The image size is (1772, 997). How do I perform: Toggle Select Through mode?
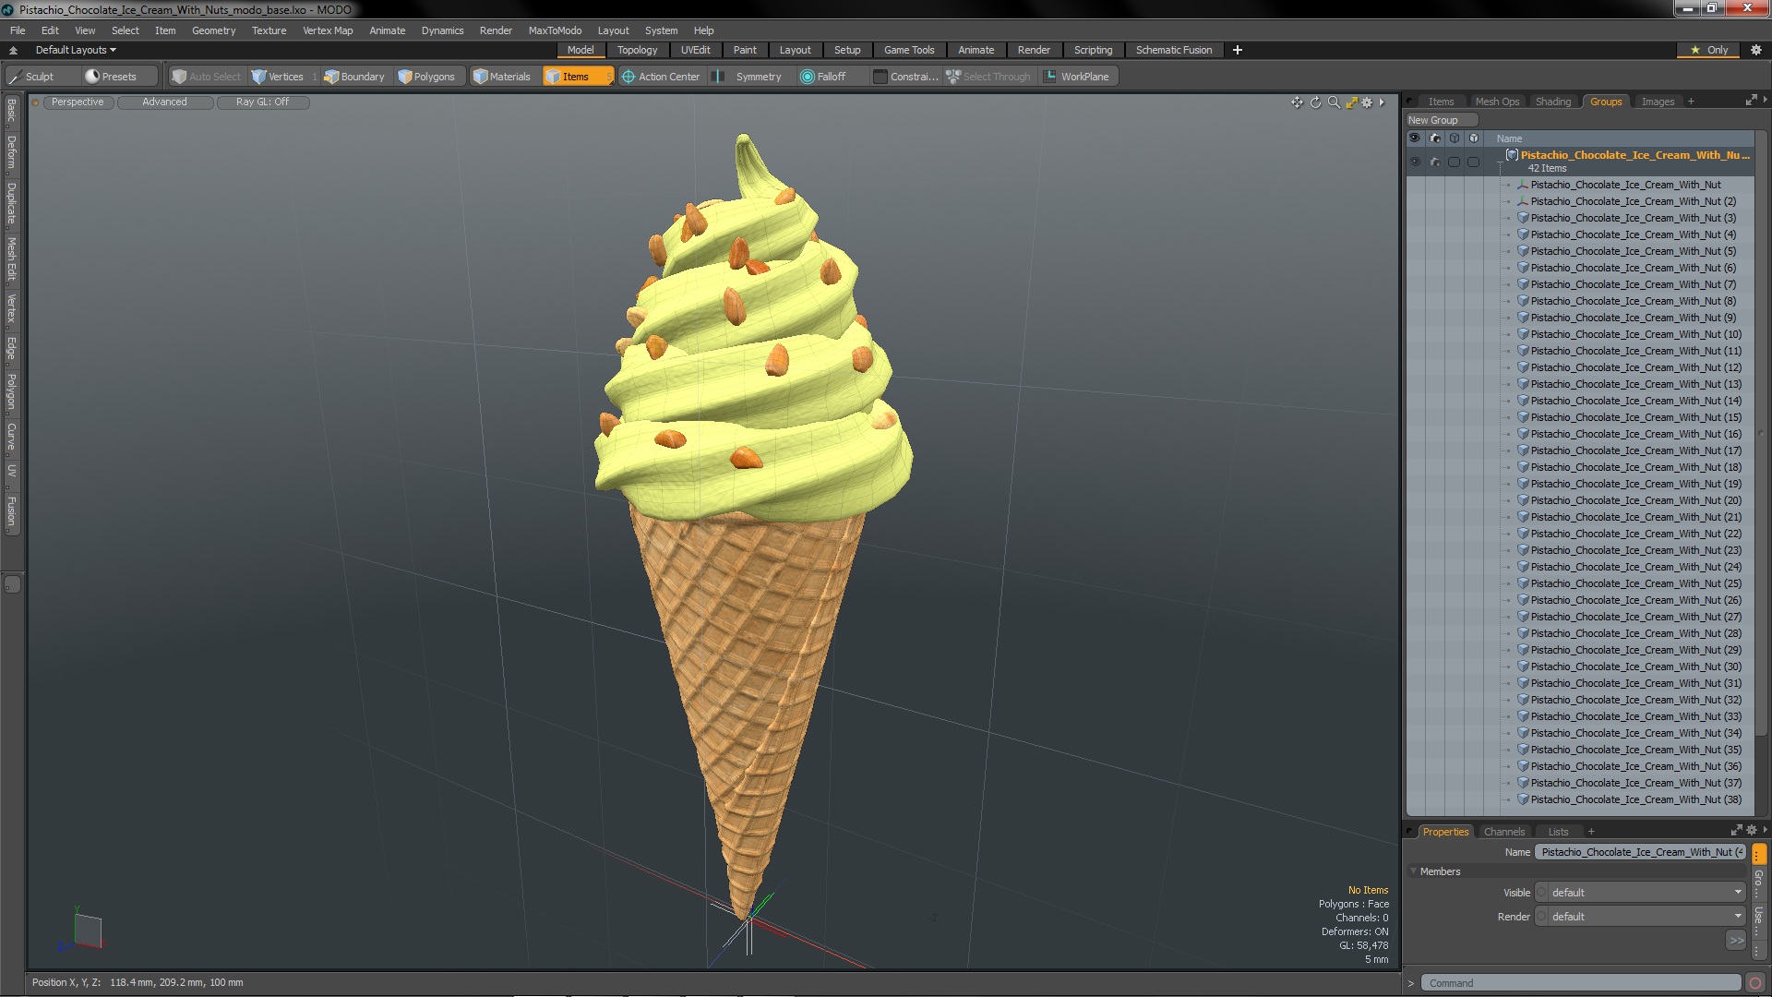click(988, 77)
